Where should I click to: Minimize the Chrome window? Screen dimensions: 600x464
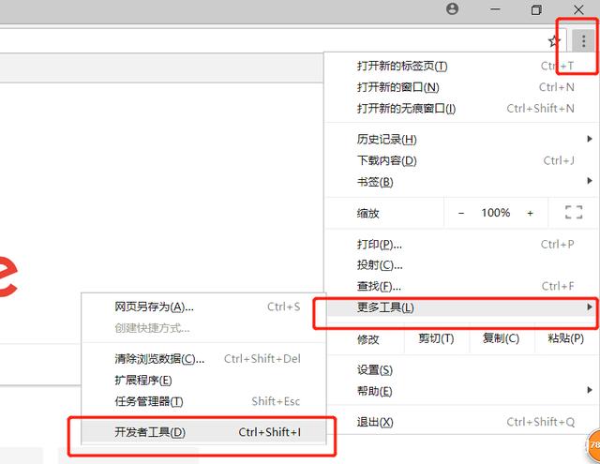[495, 9]
